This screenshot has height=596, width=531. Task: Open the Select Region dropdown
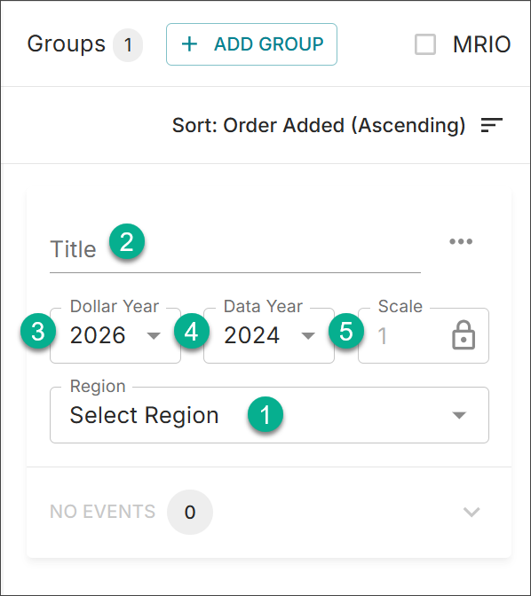270,415
